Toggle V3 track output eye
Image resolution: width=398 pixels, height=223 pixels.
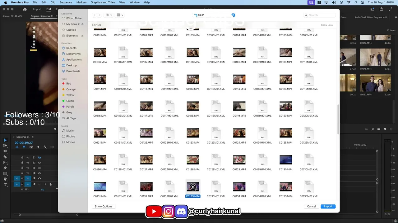39,168
